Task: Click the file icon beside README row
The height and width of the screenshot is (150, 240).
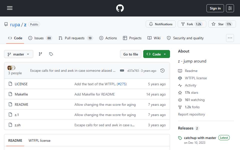Action: (x=10, y=104)
